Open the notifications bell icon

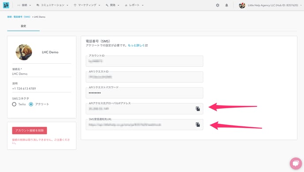(x=226, y=5)
